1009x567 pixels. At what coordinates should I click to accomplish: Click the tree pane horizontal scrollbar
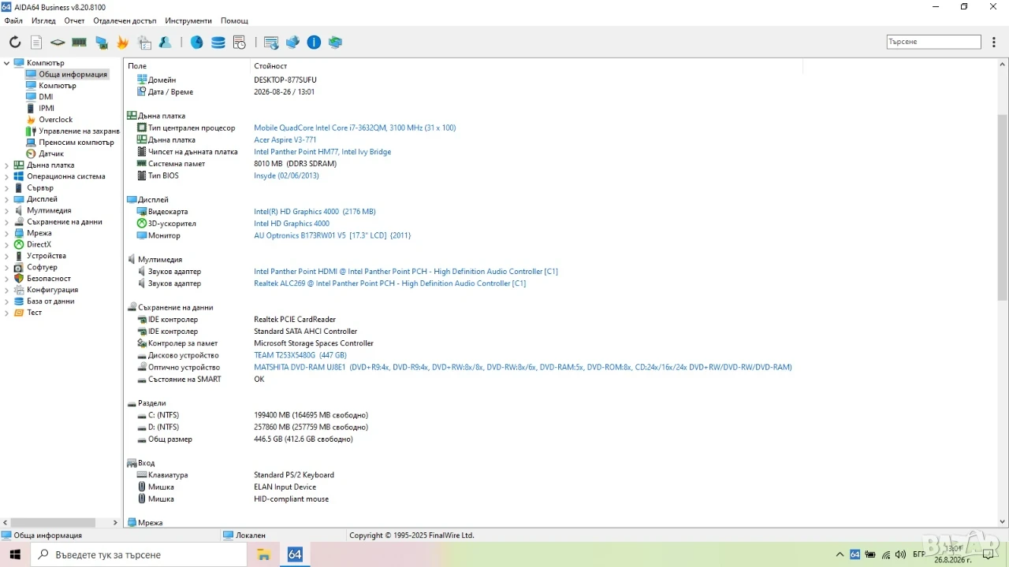[x=53, y=522]
